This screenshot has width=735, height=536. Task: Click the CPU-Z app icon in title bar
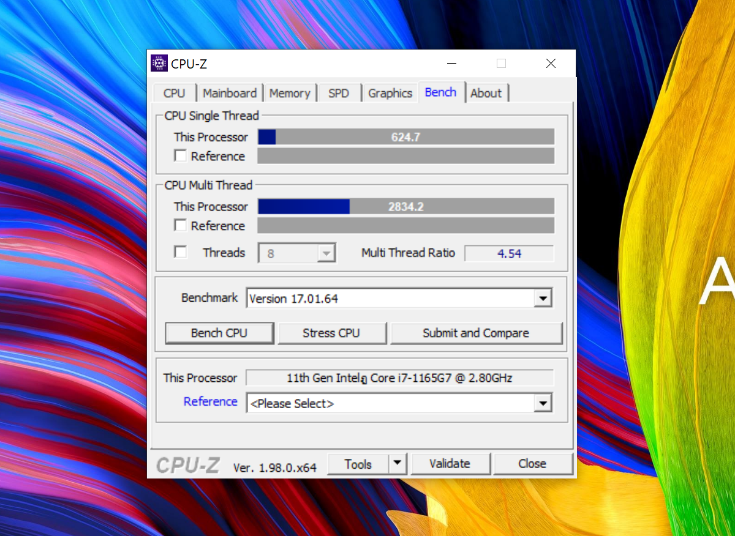[159, 63]
